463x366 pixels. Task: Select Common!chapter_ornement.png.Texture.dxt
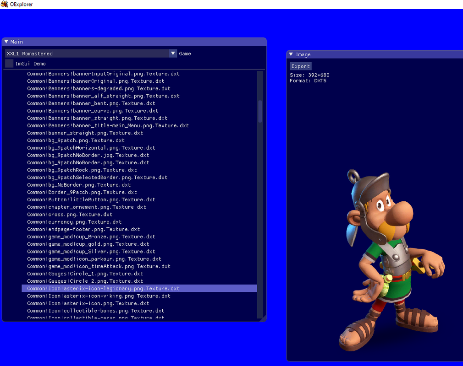(x=139, y=207)
